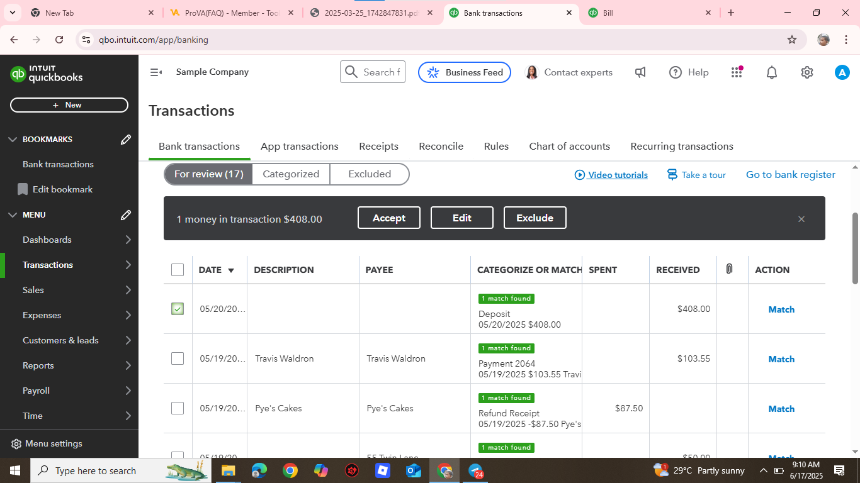Select the Pye's Cakes transaction checkbox
This screenshot has width=860, height=483.
(178, 408)
